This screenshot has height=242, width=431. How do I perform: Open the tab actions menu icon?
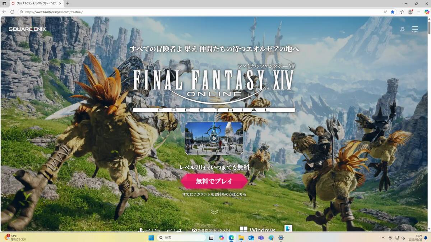coord(4,3)
